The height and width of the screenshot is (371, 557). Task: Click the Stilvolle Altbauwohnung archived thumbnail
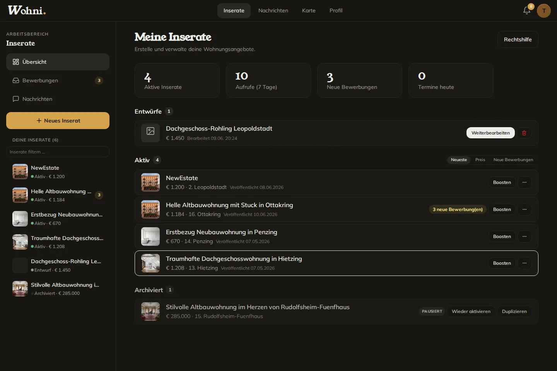coord(150,311)
